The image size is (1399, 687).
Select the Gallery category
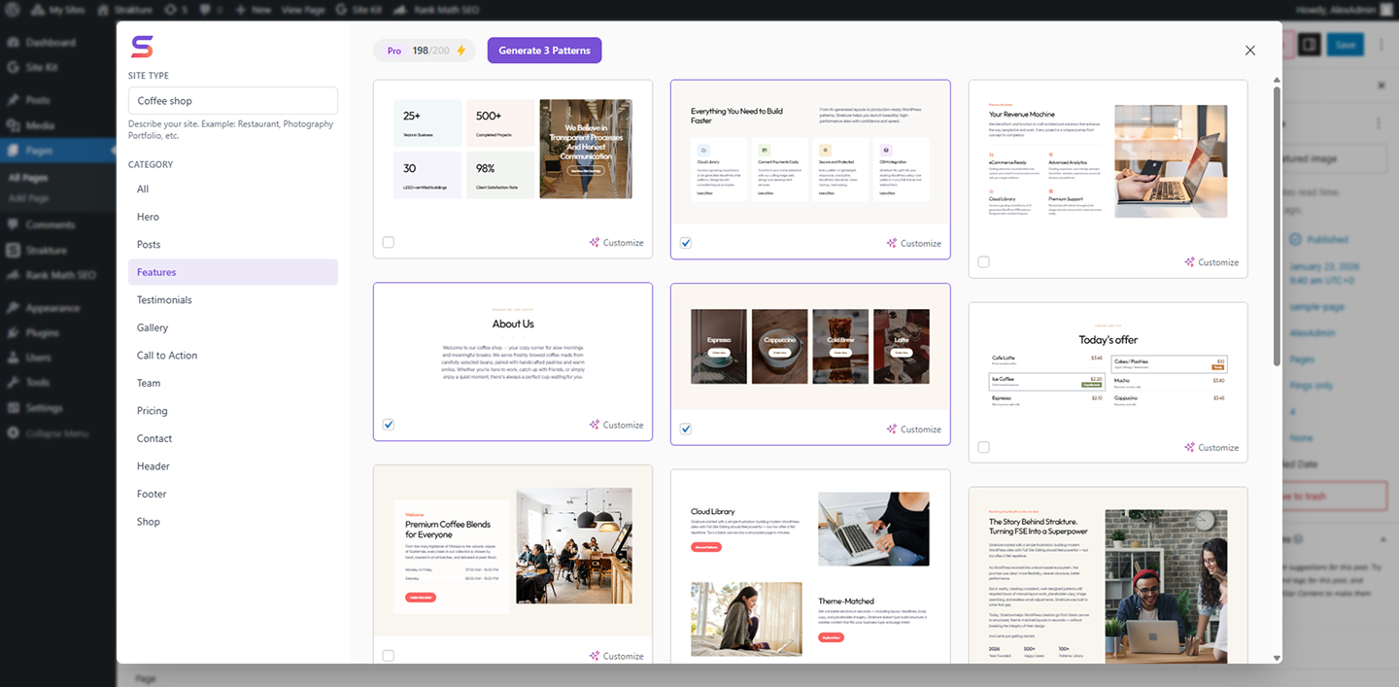233,327
